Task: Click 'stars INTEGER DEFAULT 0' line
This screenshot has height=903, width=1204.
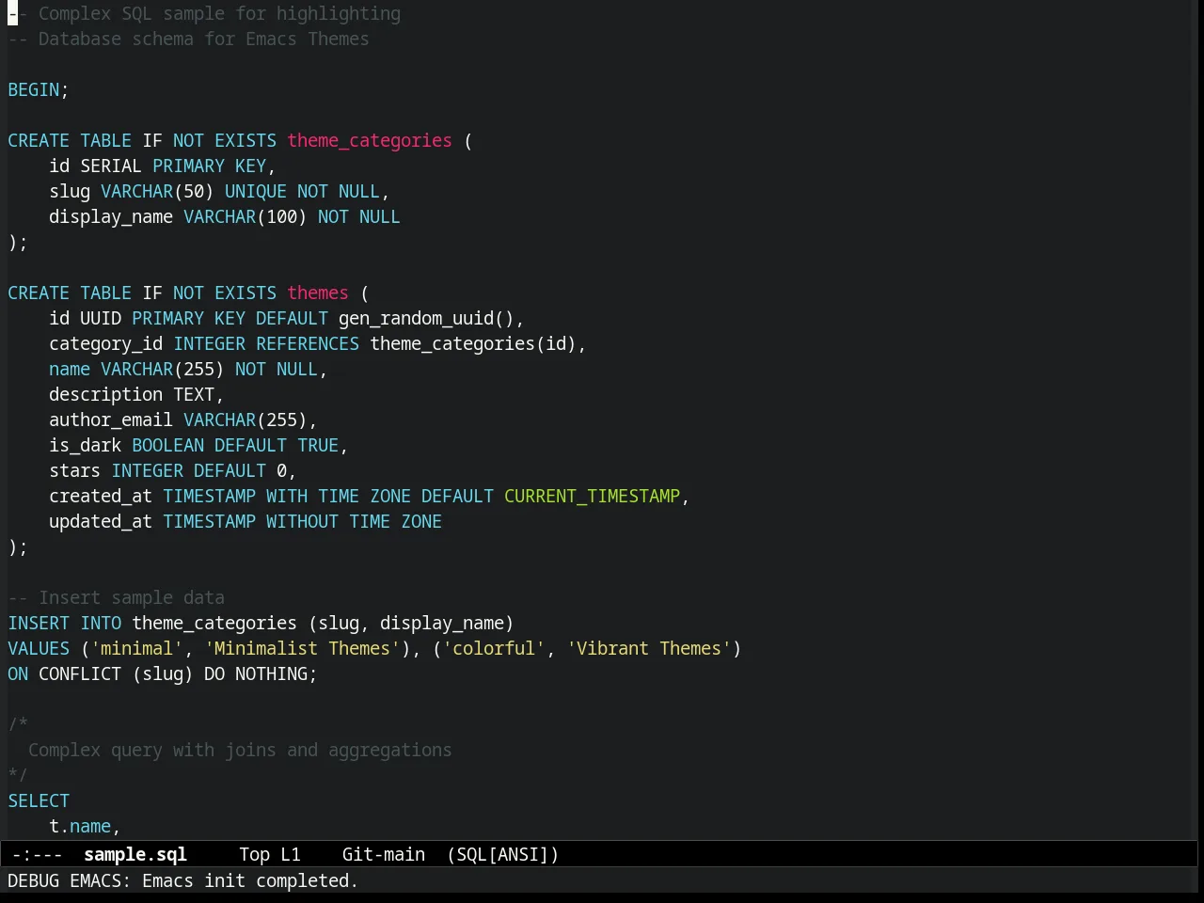Action: [173, 470]
